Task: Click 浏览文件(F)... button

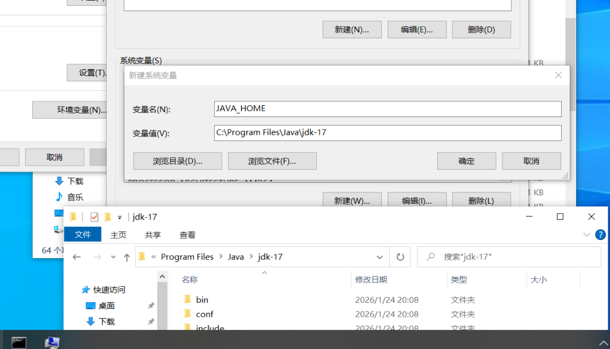Action: coord(272,161)
